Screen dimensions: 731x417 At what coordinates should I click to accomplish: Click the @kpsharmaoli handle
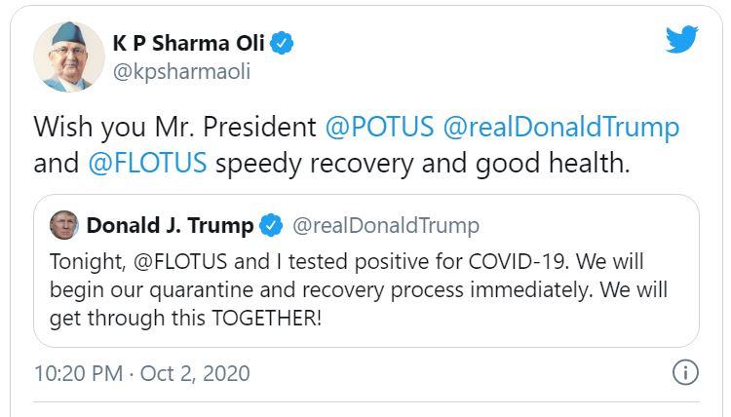[x=182, y=74]
